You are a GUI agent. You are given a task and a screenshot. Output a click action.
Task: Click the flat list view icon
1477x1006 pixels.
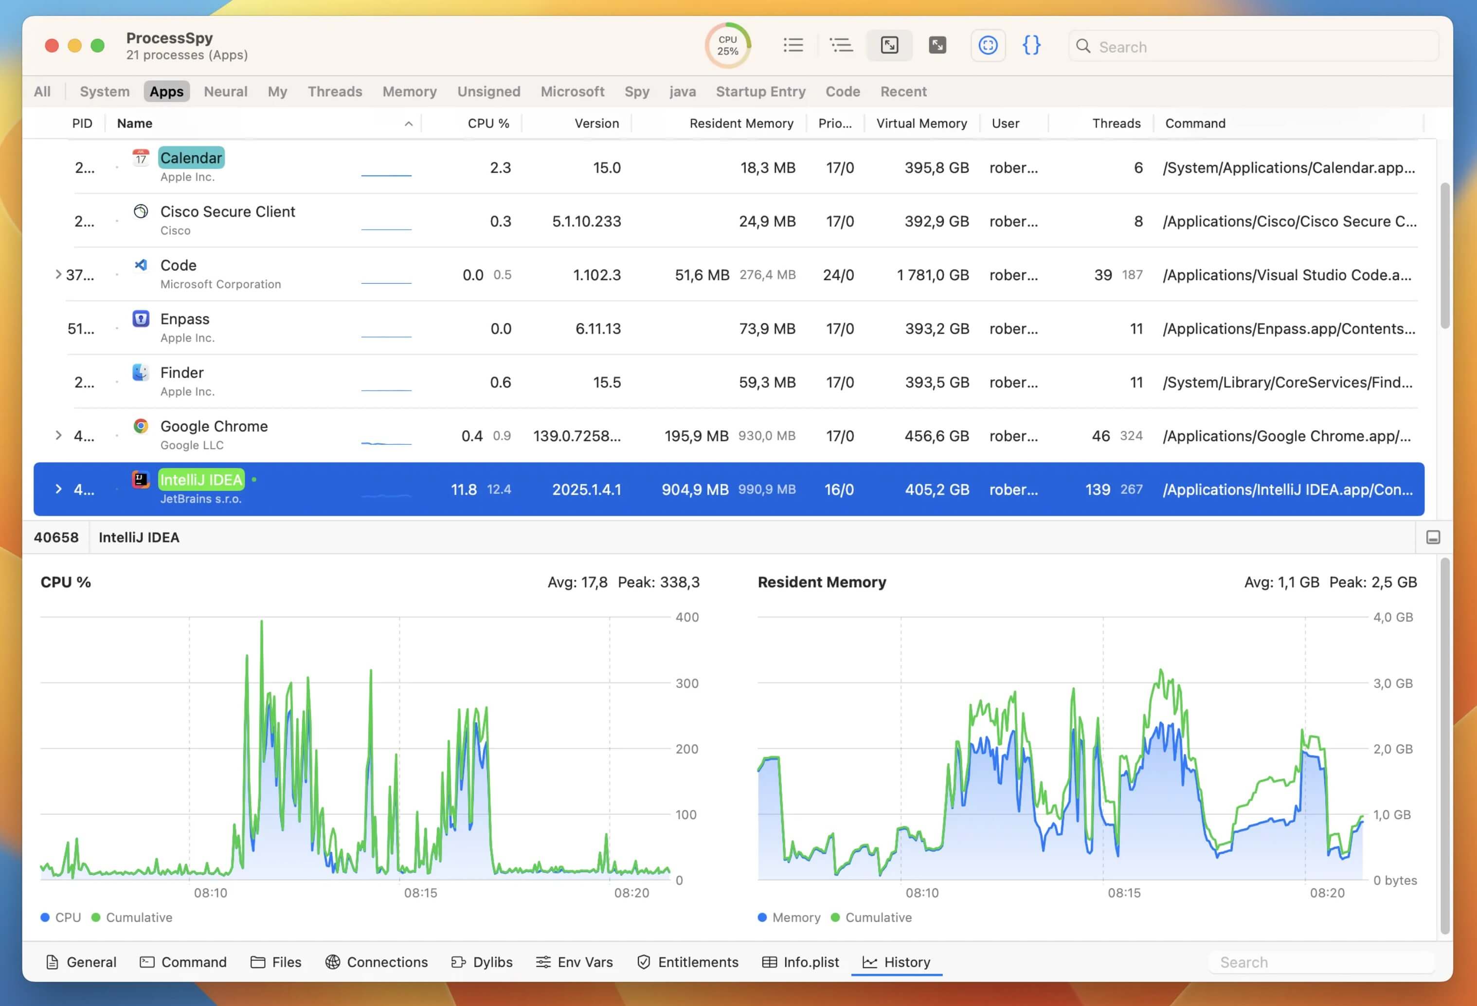pos(793,45)
